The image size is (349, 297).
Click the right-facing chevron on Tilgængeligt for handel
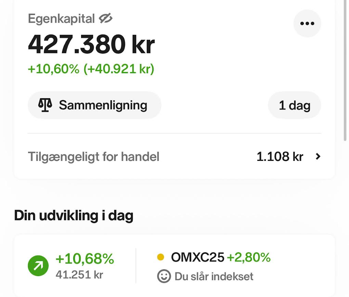point(318,156)
